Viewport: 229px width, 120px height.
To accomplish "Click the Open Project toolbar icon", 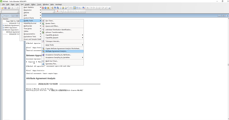I will (x=3, y=8).
